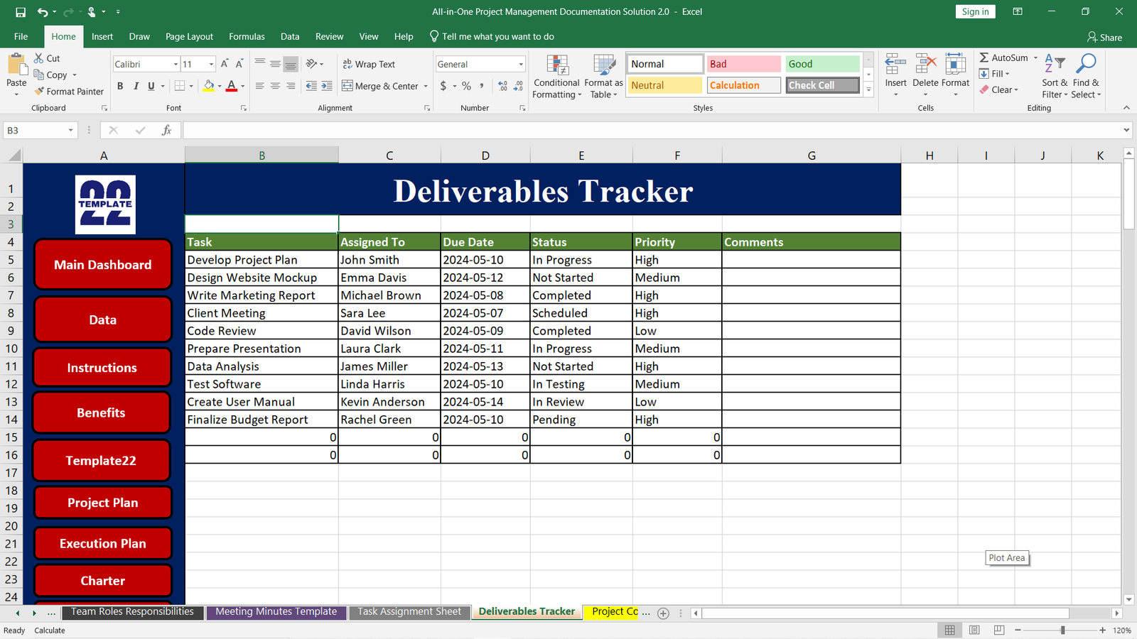Click the Borders icon
The width and height of the screenshot is (1137, 639).
(x=180, y=86)
